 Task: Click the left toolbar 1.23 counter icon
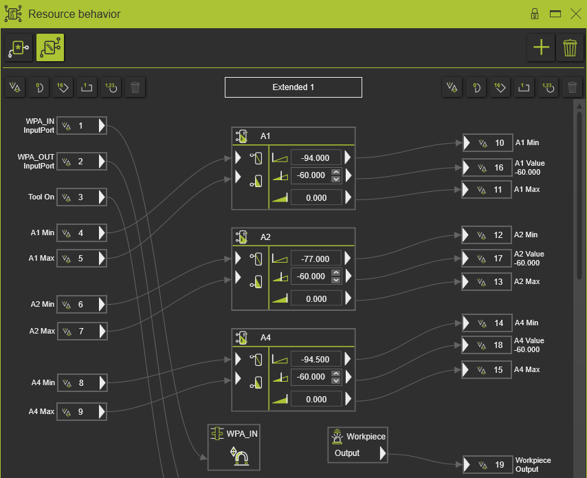point(111,87)
